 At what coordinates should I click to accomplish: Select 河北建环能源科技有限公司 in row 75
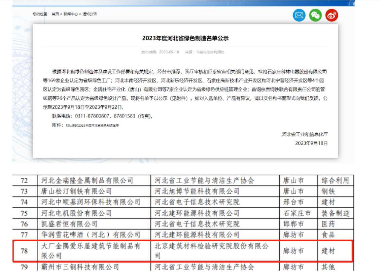coord(215,213)
